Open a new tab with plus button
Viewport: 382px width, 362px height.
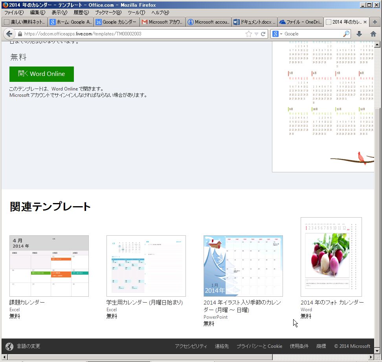coord(375,22)
